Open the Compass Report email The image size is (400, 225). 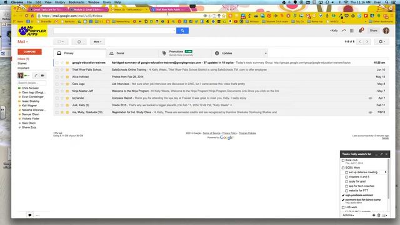click(x=221, y=98)
